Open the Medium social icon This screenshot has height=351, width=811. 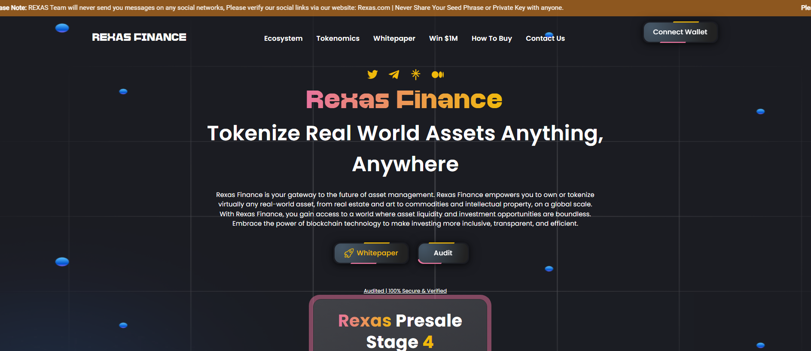coord(438,75)
